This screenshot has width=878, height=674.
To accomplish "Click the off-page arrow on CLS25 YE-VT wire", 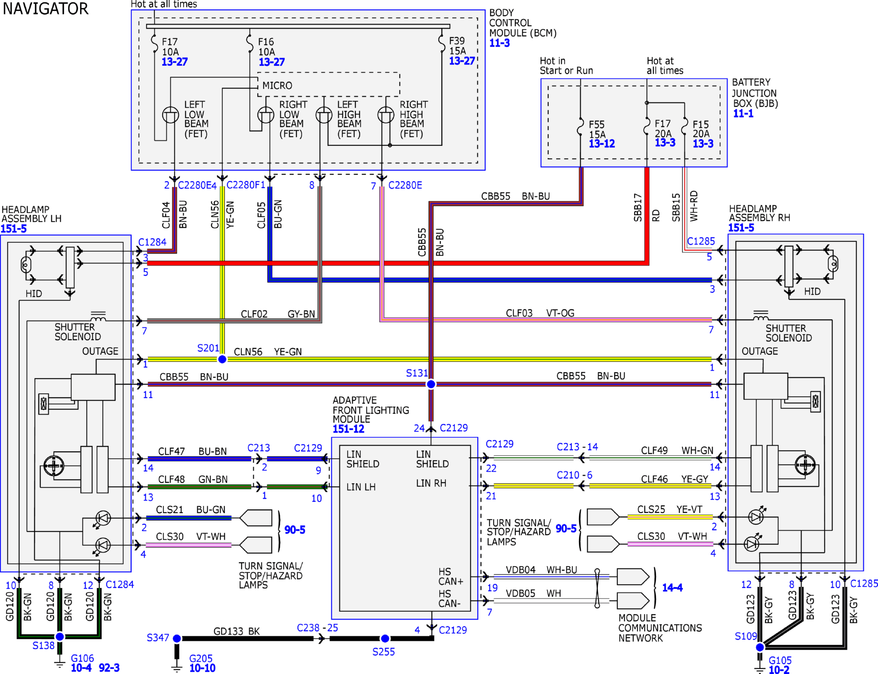I will click(603, 517).
